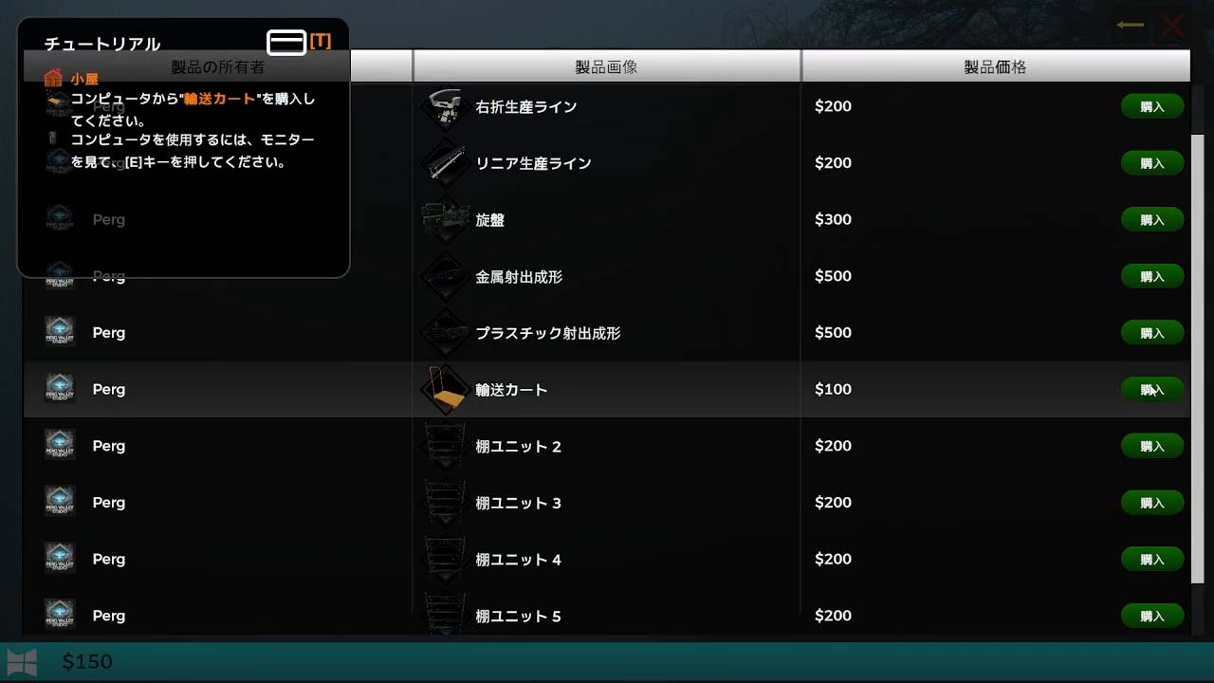1214x683 pixels.
Task: Click the Perg studio logo beside 輸送カート
Action: [60, 389]
